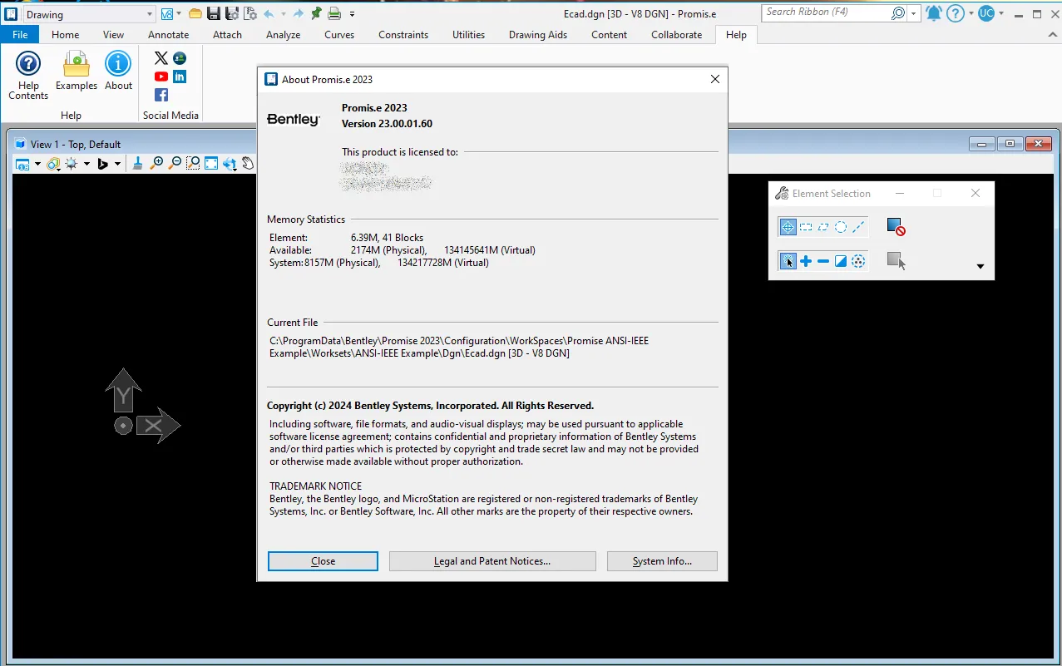Open the Drawing workflow dropdown
The width and height of the screenshot is (1062, 666).
(x=150, y=14)
